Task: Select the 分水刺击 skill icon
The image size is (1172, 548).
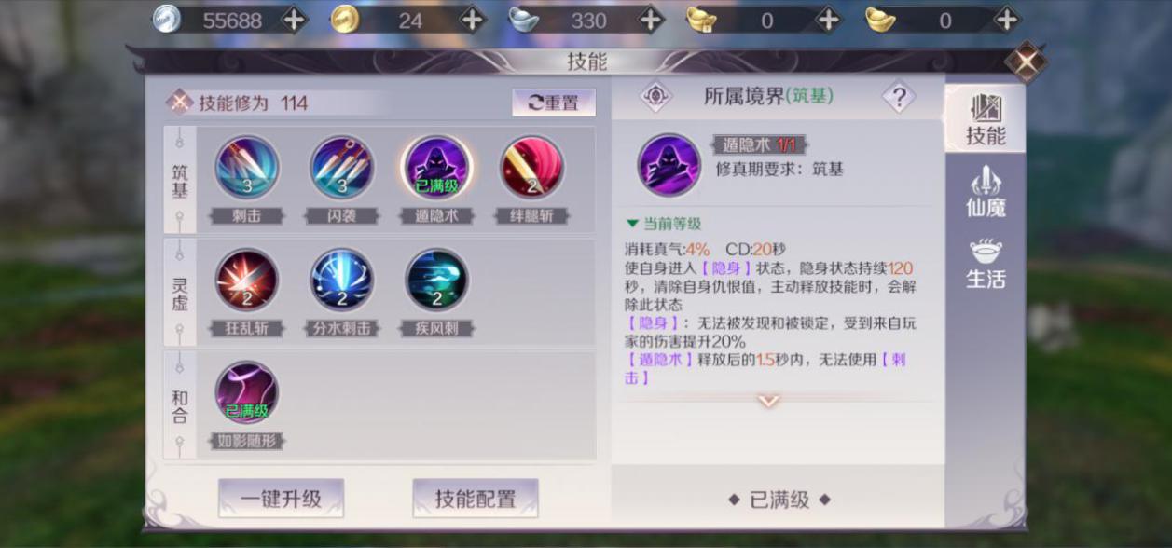Action: pyautogui.click(x=342, y=281)
